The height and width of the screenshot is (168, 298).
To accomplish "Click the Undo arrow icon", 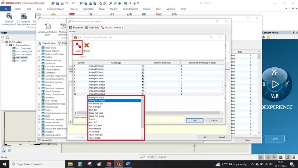I will point(67,3).
